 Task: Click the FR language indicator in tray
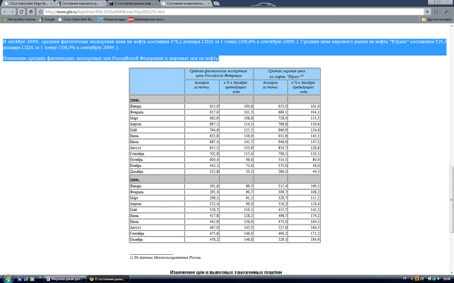coord(405,278)
